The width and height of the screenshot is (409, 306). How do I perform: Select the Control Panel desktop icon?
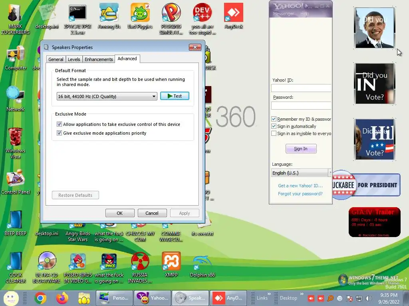click(x=16, y=182)
